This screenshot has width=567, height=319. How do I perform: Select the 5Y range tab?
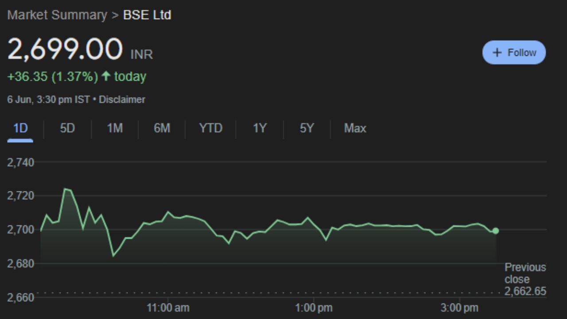(x=307, y=128)
